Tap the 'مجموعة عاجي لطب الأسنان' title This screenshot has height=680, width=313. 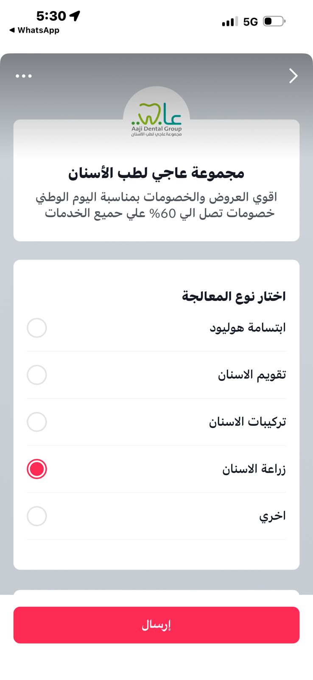pyautogui.click(x=156, y=173)
